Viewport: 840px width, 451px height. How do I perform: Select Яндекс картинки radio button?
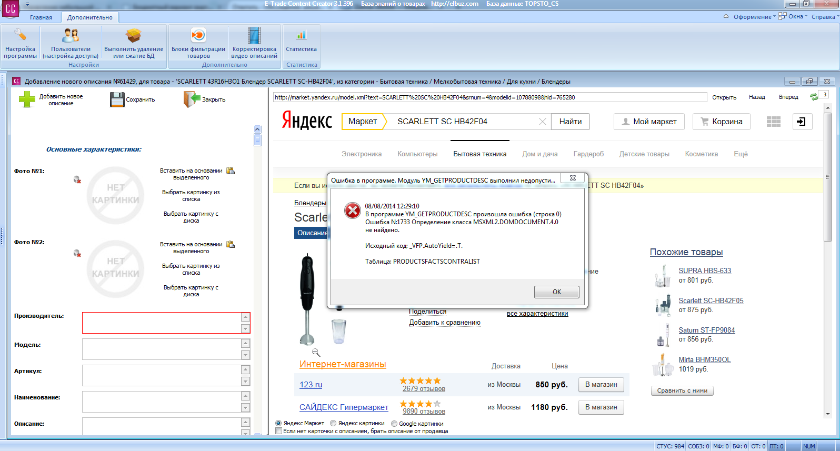click(333, 423)
